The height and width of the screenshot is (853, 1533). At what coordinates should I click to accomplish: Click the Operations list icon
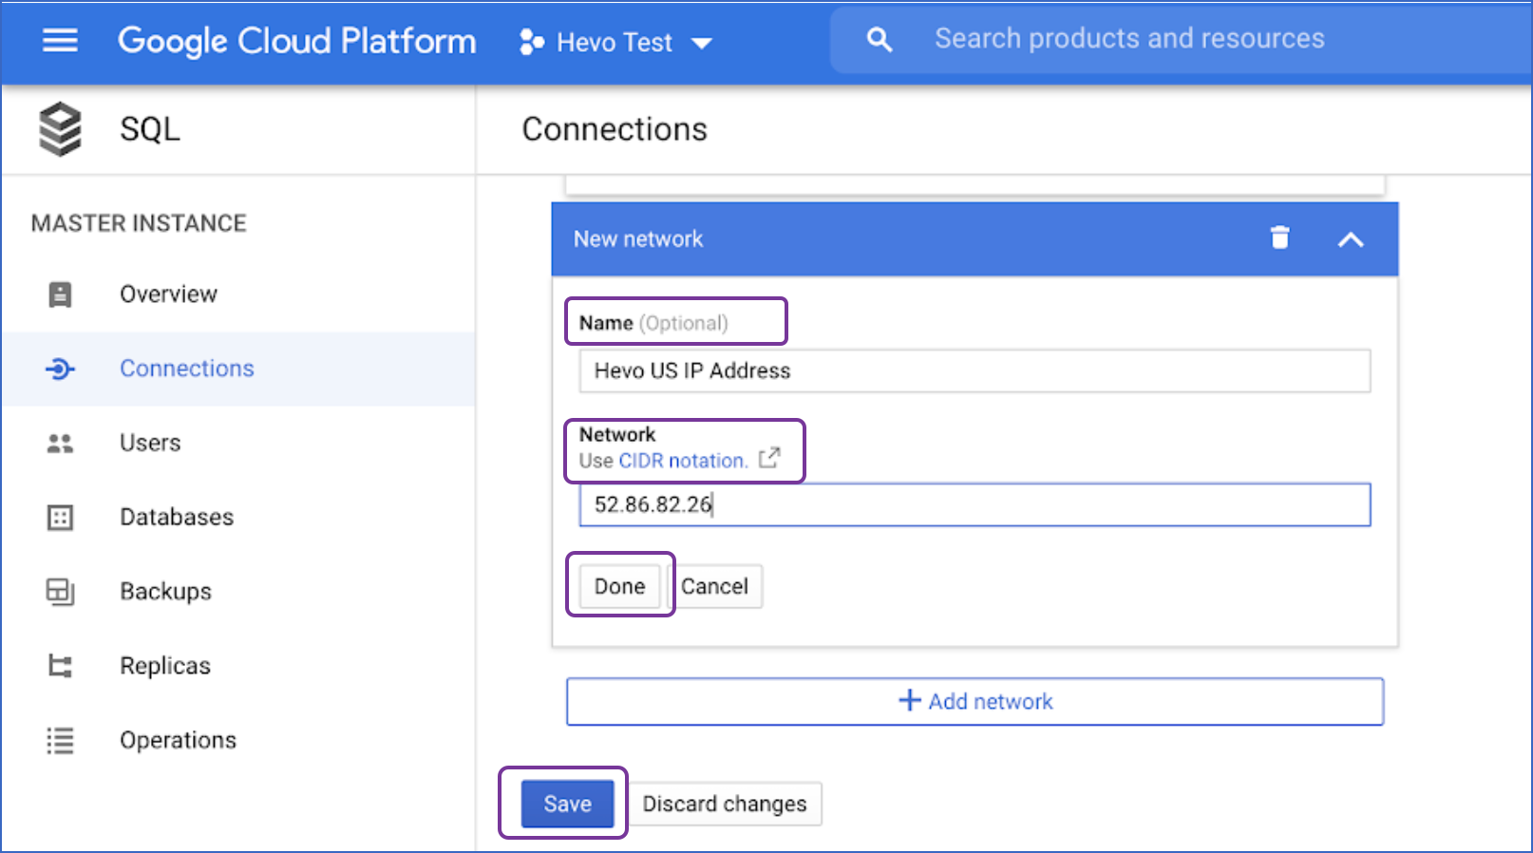(60, 740)
